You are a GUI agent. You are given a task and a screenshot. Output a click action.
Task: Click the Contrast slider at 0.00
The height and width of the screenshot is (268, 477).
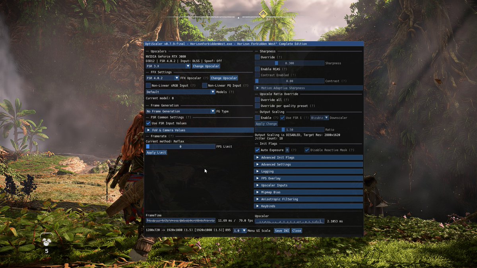289,81
